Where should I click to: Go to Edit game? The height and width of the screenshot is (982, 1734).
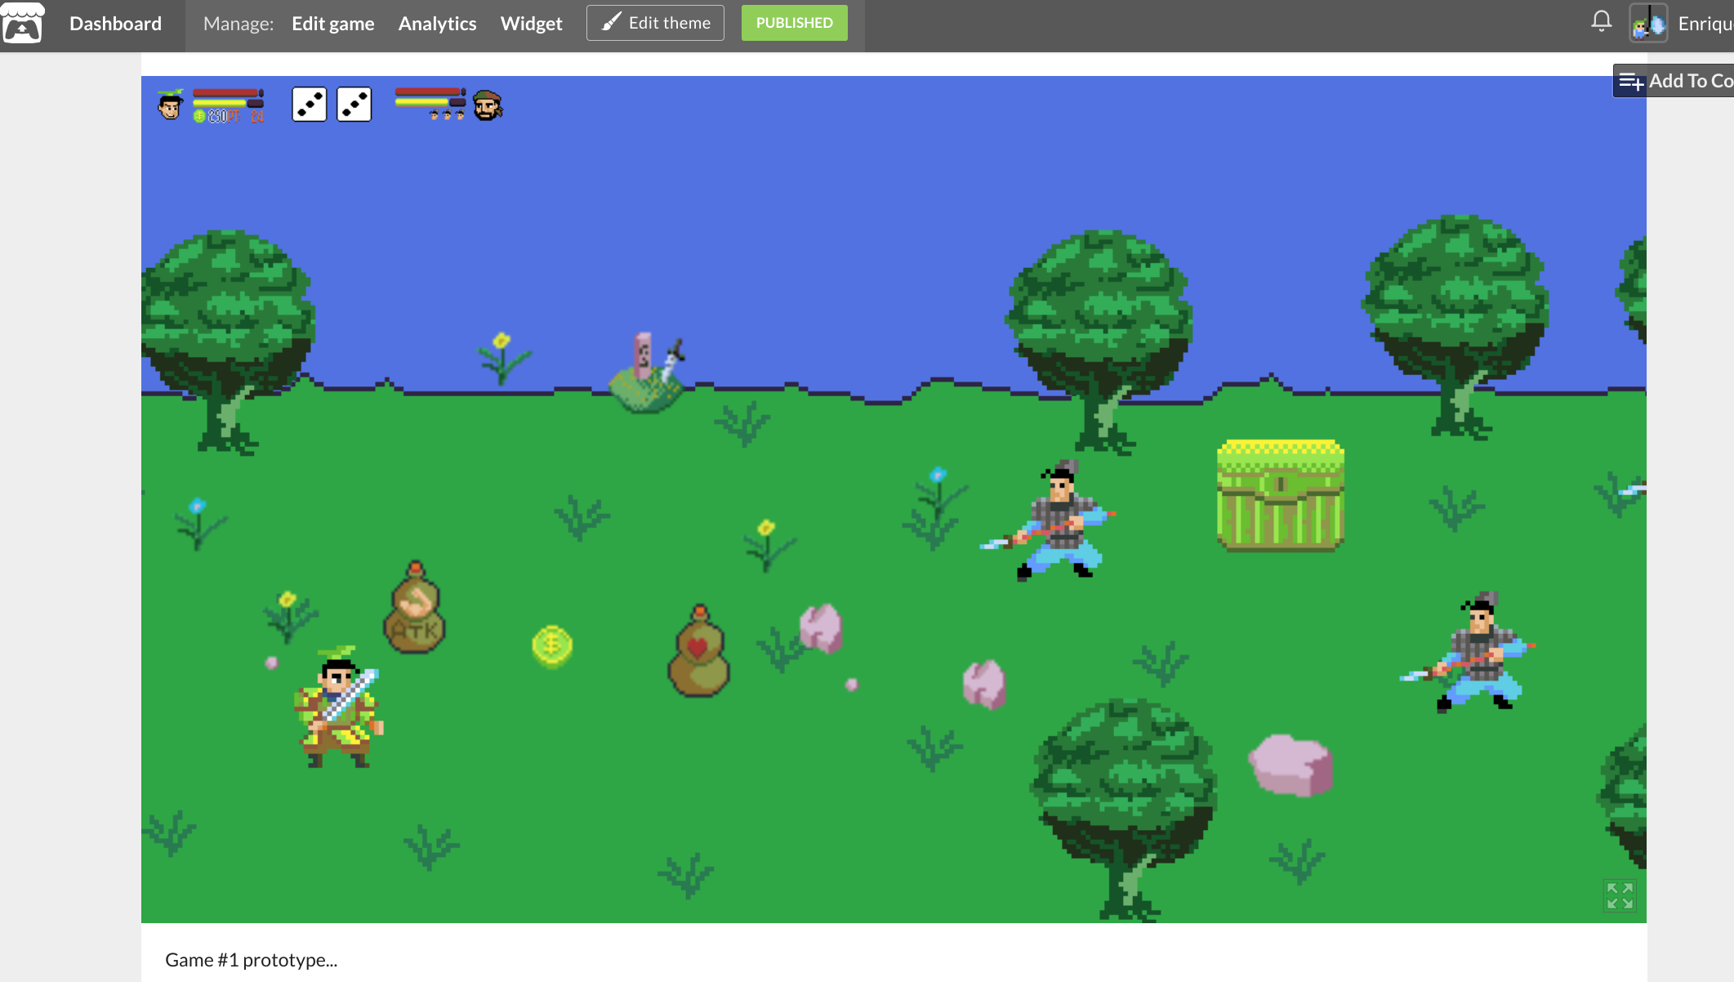click(332, 24)
